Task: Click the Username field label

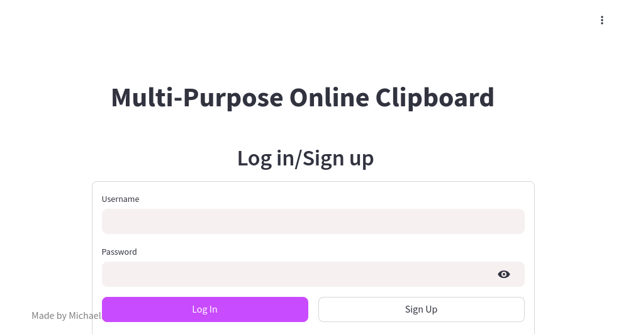Action: [x=120, y=199]
